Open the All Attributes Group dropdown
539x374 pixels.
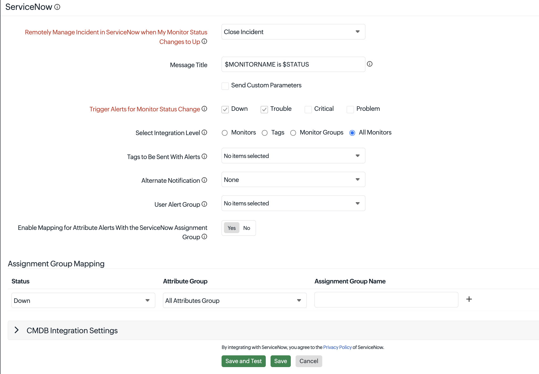(x=235, y=300)
